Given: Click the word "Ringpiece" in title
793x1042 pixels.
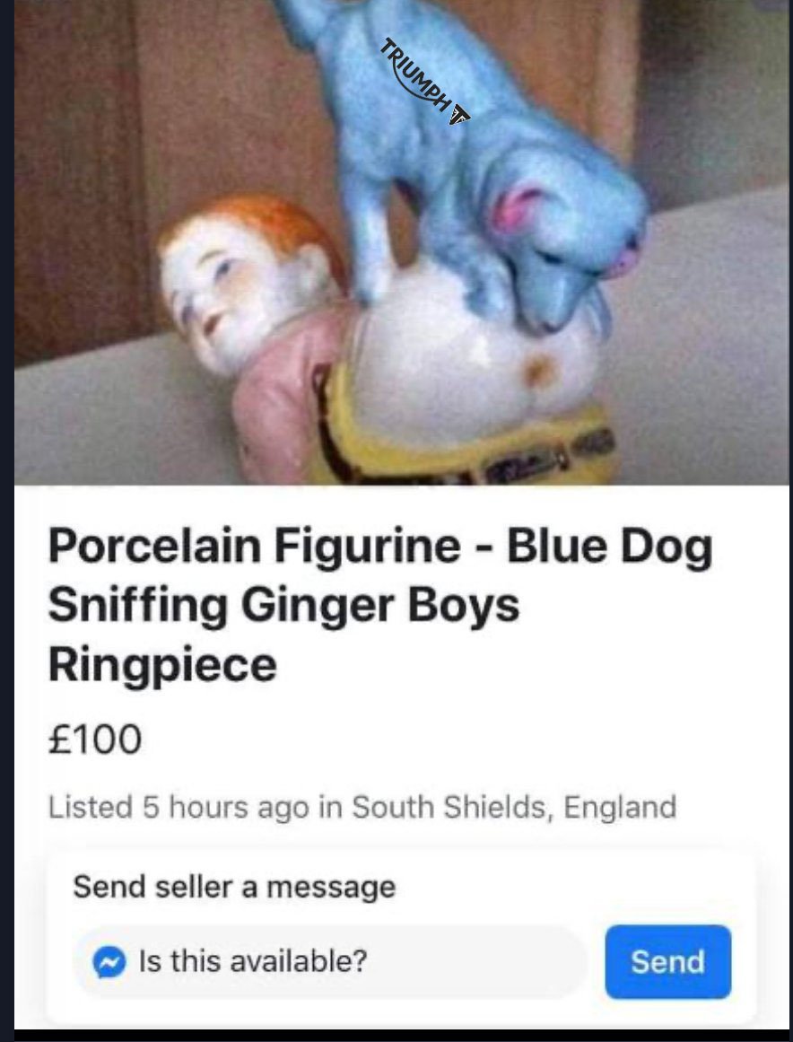Looking at the screenshot, I should (162, 665).
